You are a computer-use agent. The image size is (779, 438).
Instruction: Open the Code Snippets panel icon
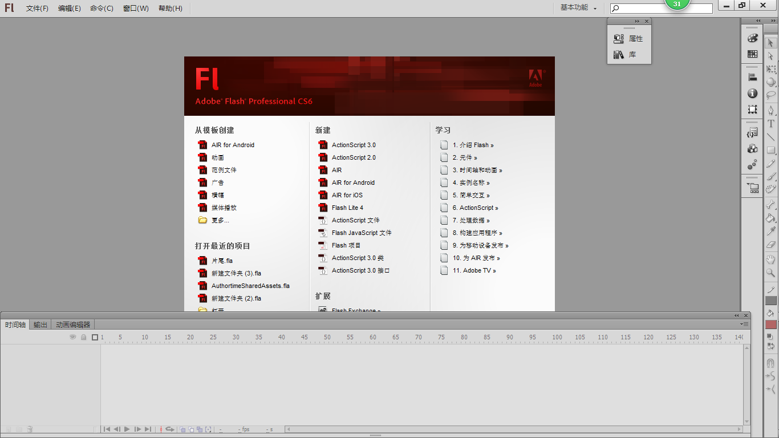[x=753, y=133]
